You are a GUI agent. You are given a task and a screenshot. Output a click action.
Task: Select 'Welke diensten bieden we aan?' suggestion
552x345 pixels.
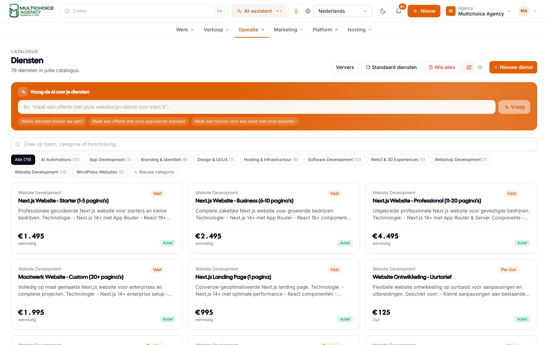point(52,121)
